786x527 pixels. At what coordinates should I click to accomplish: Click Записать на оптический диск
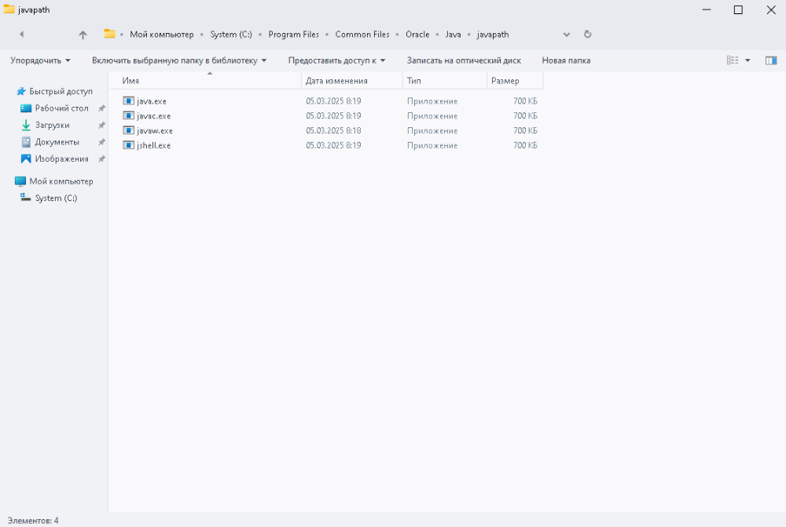tap(464, 60)
